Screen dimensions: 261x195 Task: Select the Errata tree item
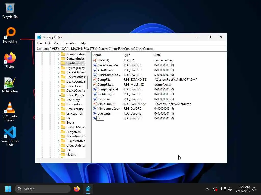coord(70,123)
